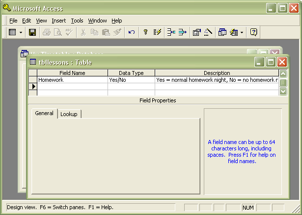Open the View menu
The width and height of the screenshot is (302, 215).
(x=41, y=21)
